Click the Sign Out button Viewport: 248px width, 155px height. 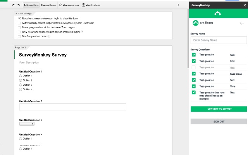[x=219, y=121]
